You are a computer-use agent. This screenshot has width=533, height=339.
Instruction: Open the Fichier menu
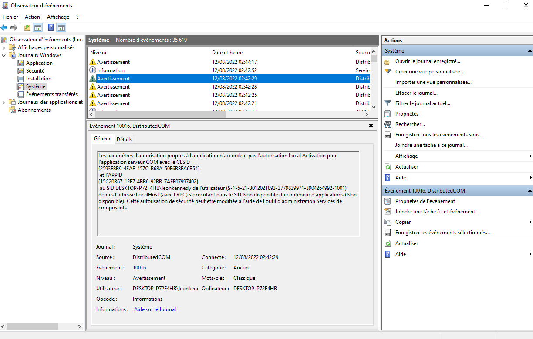(x=10, y=17)
